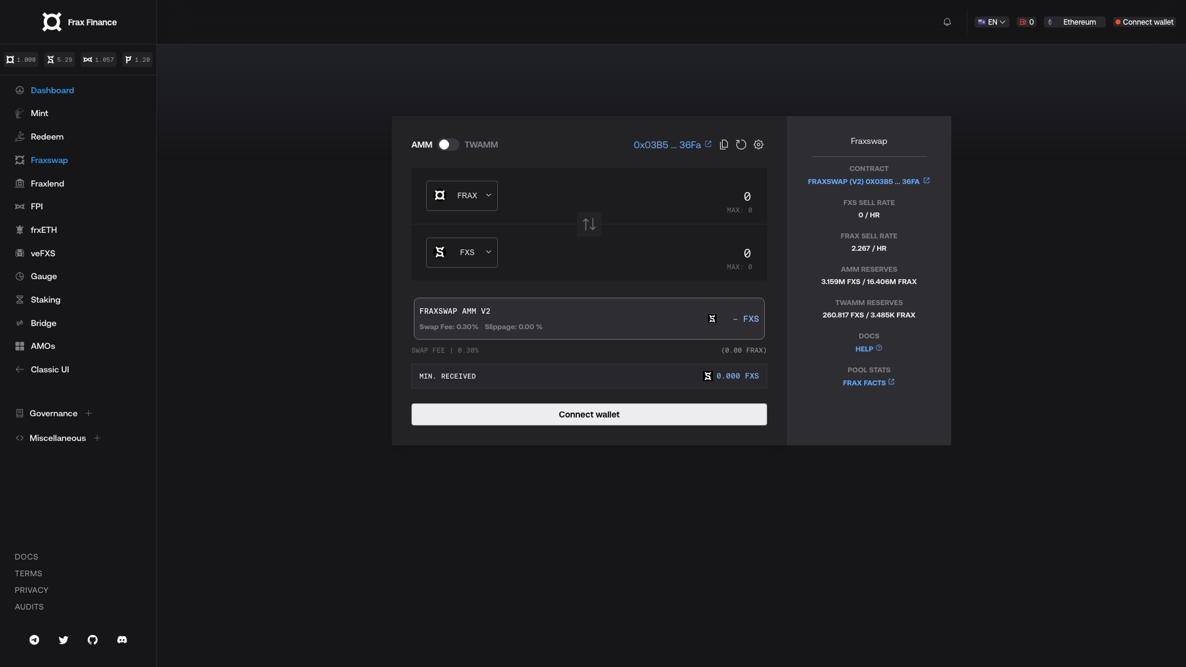Toggle AMM to TWAMM switch
Screen dimensions: 1186x667
448,145
